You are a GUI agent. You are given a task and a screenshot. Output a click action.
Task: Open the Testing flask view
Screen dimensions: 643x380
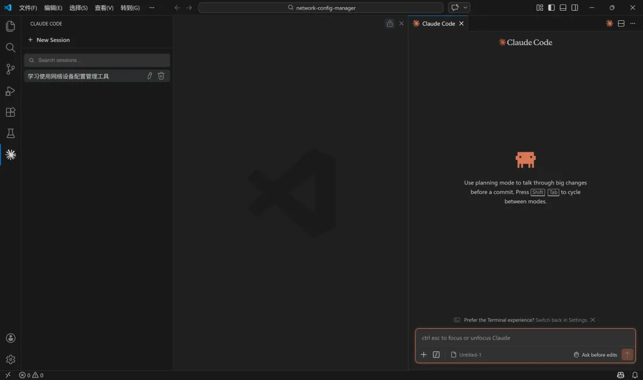point(11,133)
